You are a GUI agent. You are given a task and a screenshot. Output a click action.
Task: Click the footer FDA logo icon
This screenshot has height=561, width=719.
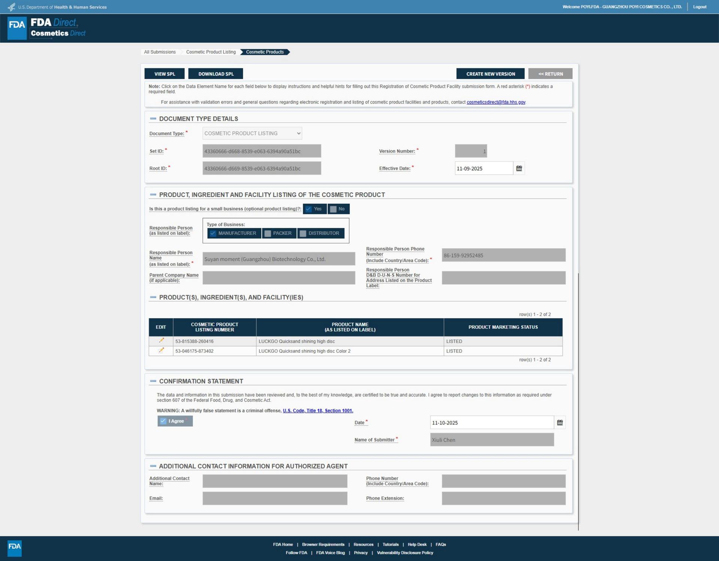point(15,548)
